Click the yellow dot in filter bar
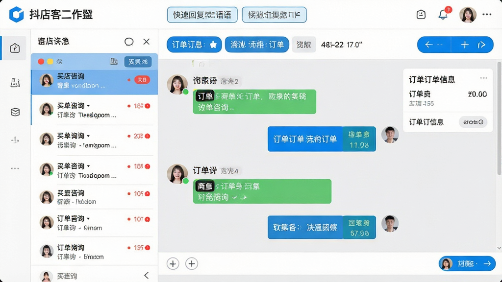Screen dimensions: 502x282 point(50,61)
